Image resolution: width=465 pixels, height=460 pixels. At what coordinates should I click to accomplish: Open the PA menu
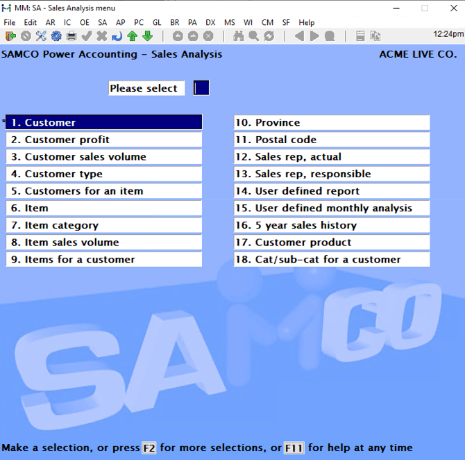[192, 22]
